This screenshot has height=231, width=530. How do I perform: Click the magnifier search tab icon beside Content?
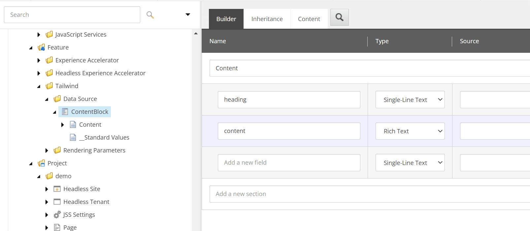point(339,17)
